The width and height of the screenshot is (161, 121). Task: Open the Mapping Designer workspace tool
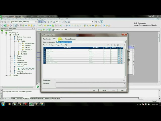pyautogui.click(x=49, y=29)
